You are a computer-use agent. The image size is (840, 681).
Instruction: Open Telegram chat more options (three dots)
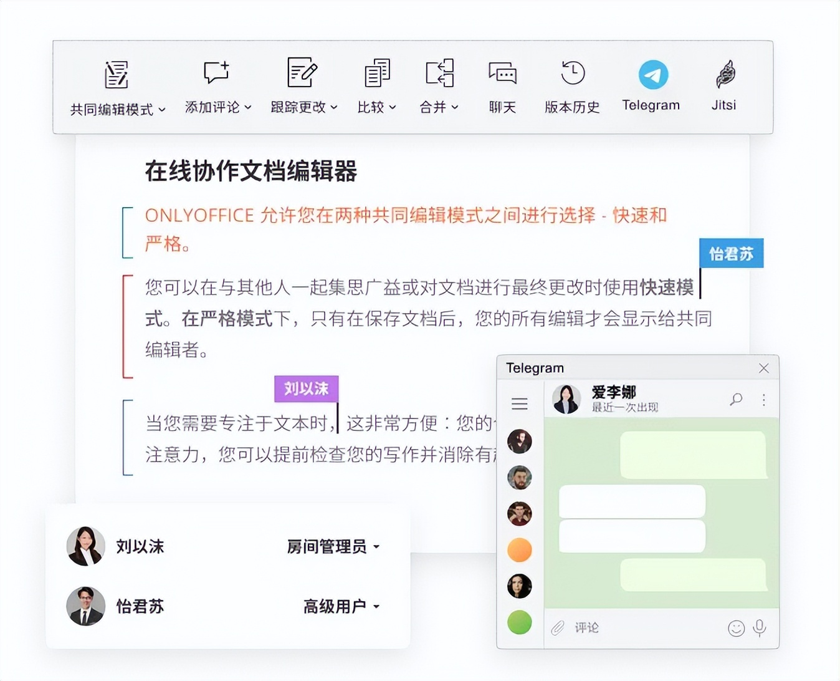click(x=764, y=400)
